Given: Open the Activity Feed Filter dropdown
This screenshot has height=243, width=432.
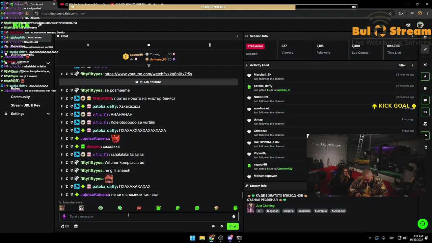Looking at the screenshot, I should click(402, 65).
